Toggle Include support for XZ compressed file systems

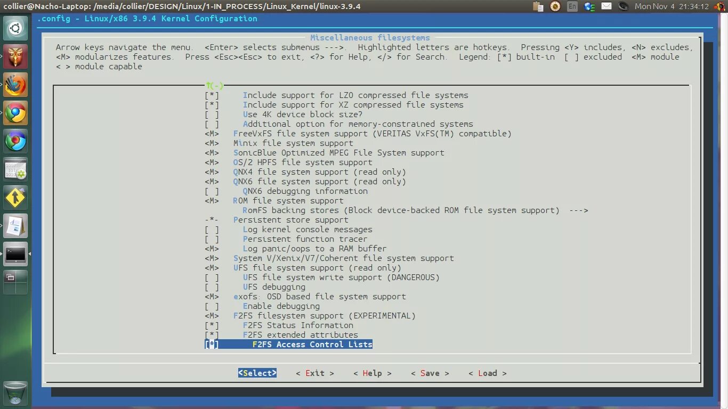click(x=334, y=105)
